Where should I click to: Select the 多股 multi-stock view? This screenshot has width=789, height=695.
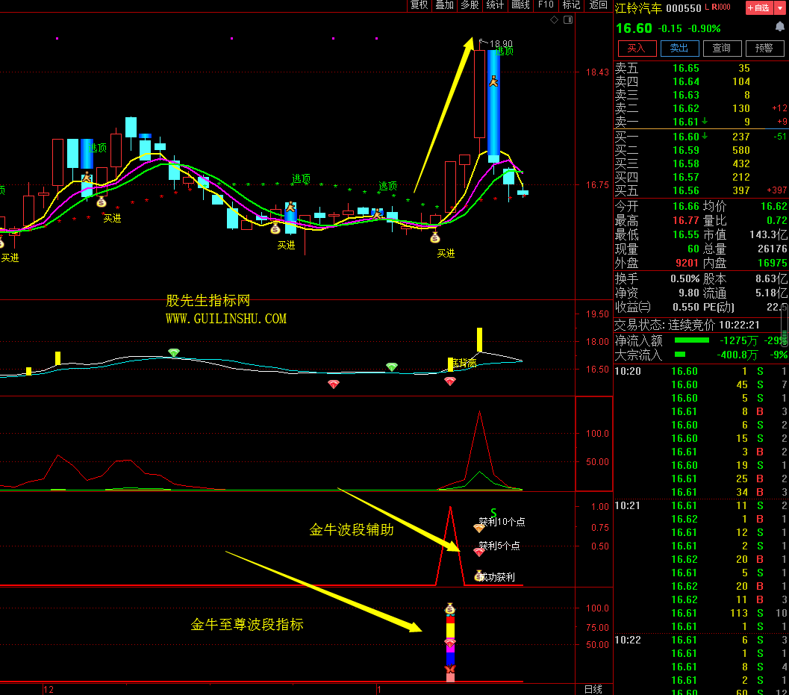(470, 5)
